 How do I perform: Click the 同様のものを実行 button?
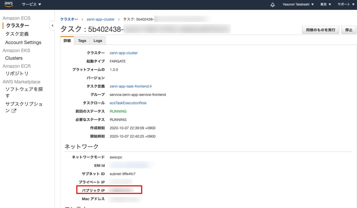click(320, 30)
